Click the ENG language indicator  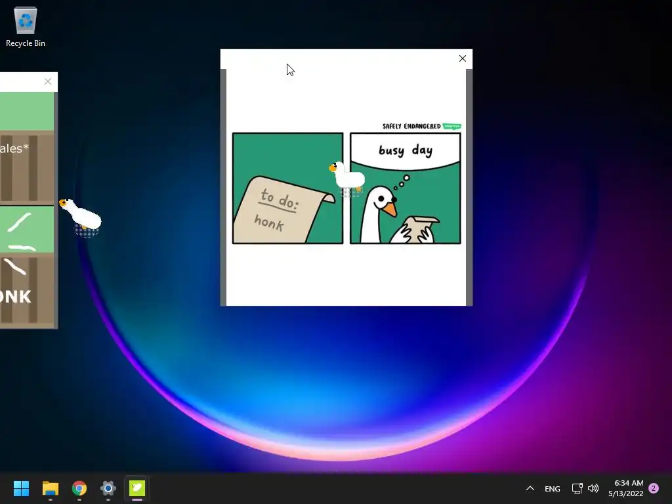(553, 488)
